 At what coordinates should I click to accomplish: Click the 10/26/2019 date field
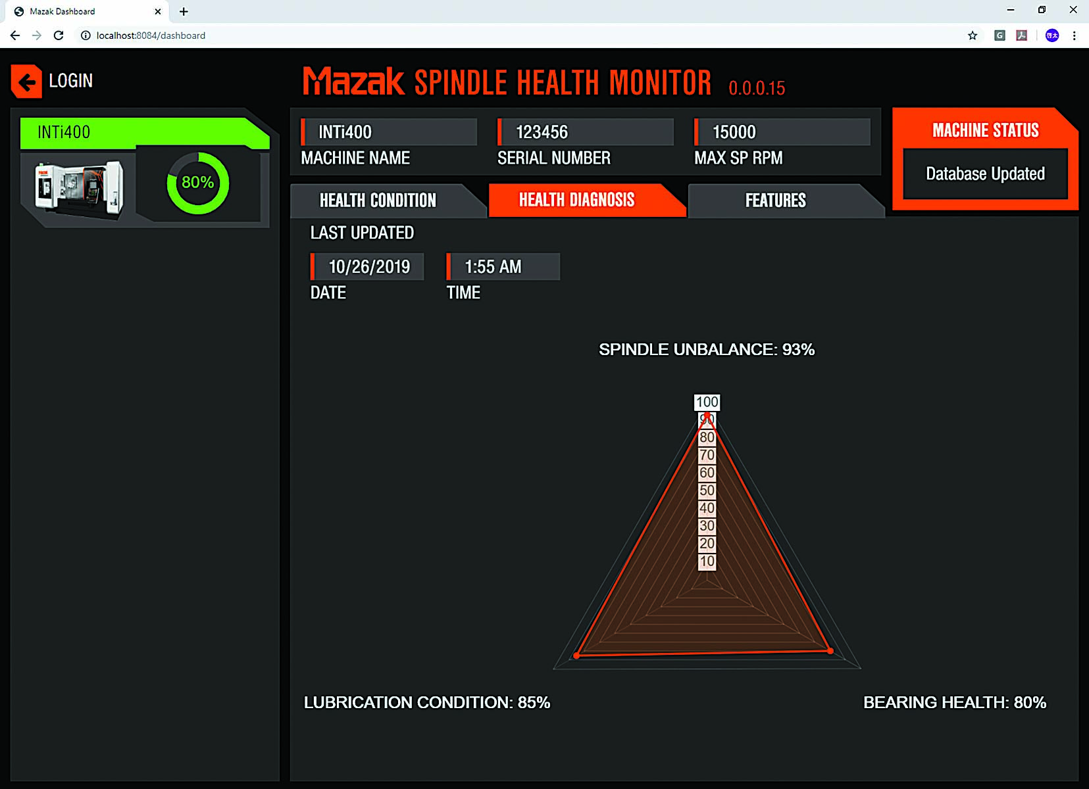click(367, 267)
